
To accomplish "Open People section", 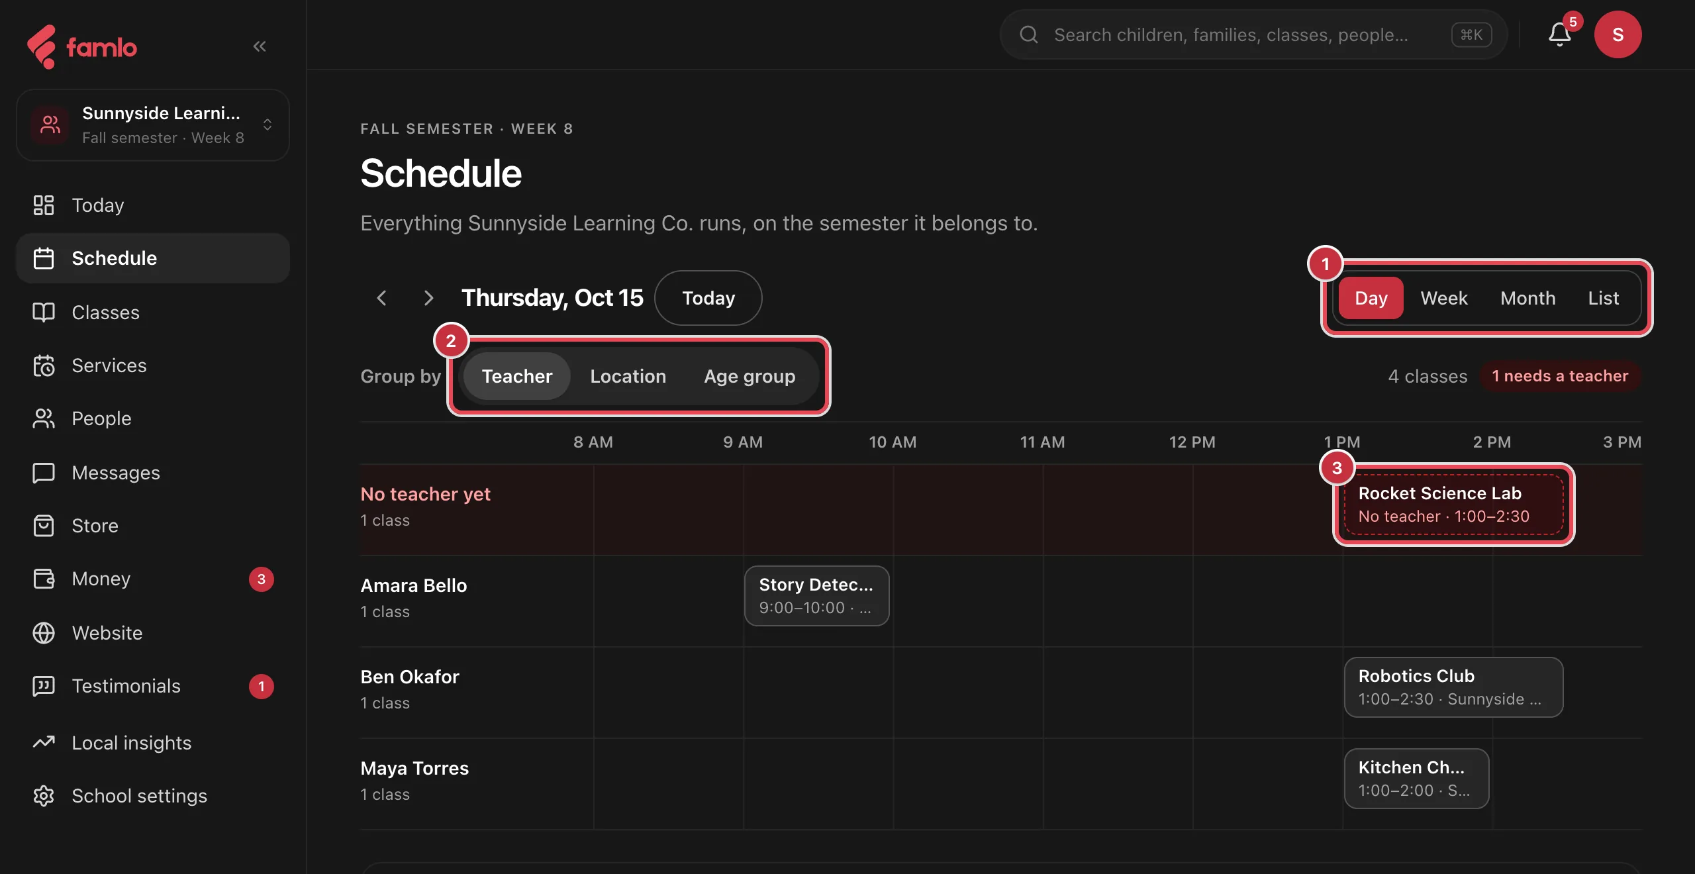I will click(153, 418).
